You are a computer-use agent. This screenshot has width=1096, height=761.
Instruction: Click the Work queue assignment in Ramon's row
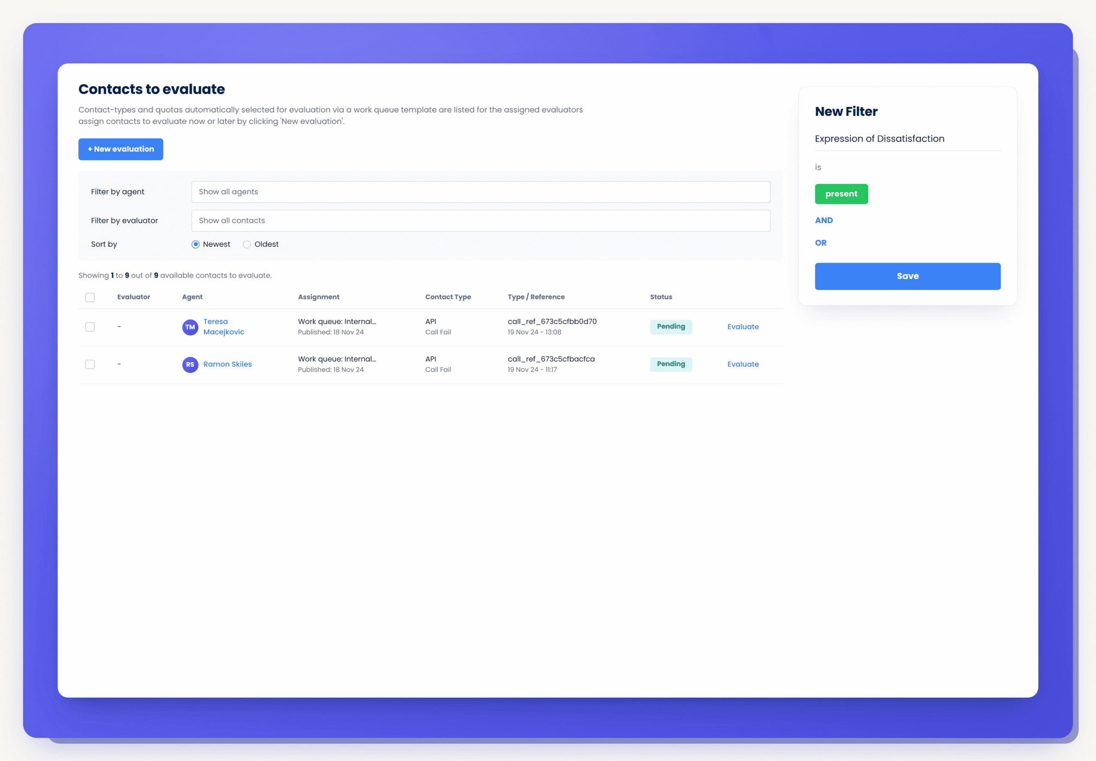pyautogui.click(x=337, y=359)
